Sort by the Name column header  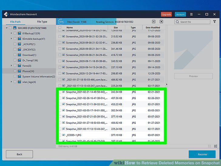point(70,28)
